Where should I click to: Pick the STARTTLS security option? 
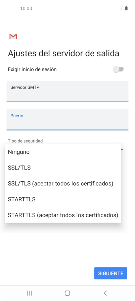tap(63, 199)
